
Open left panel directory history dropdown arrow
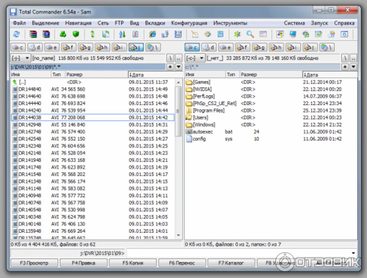(x=178, y=67)
